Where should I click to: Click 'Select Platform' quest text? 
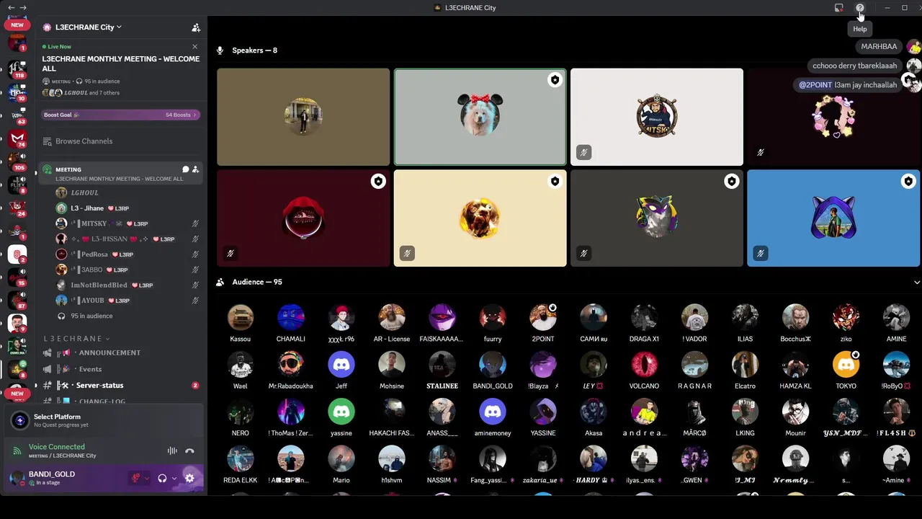point(57,417)
